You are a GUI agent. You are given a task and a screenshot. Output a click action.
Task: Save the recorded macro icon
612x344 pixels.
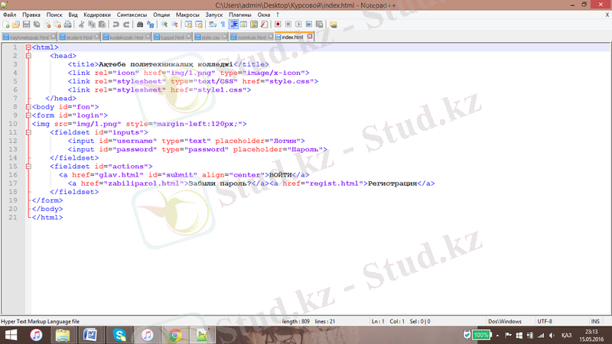click(319, 24)
